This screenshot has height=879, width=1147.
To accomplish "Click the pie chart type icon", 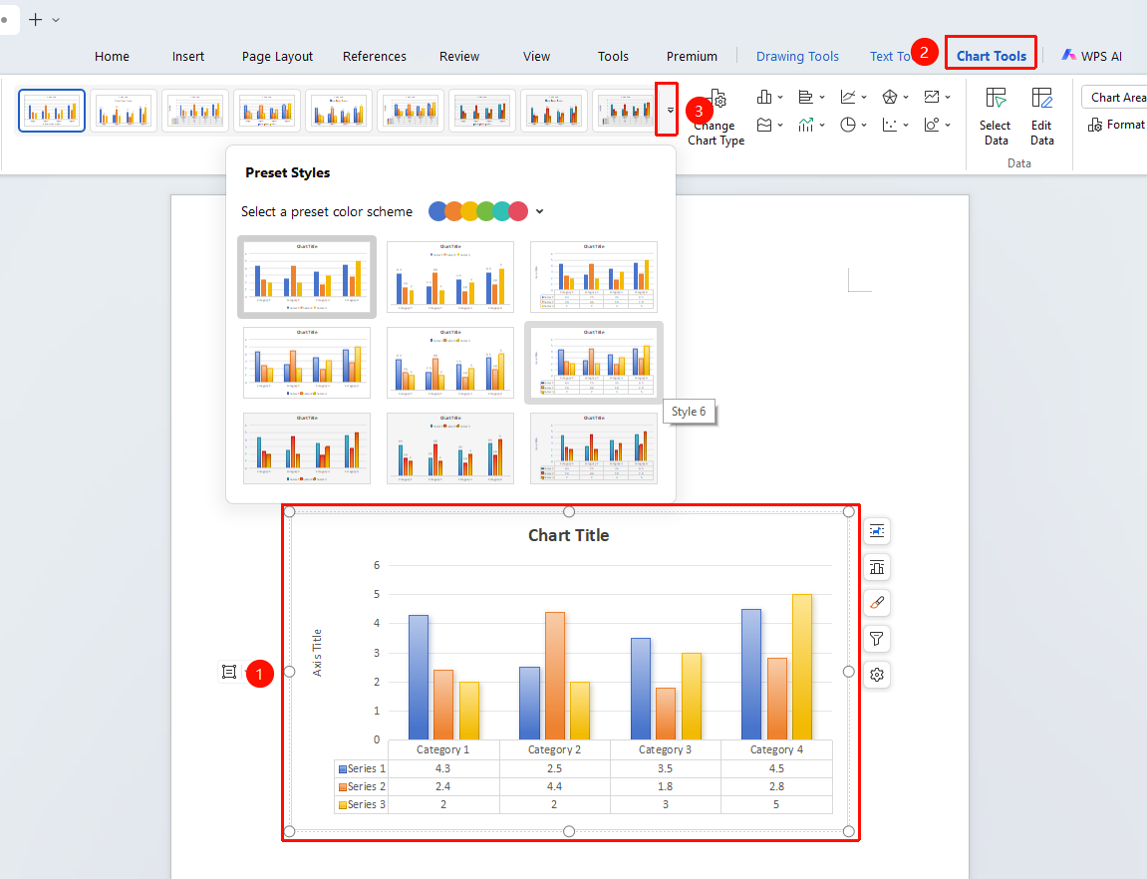I will (x=848, y=125).
